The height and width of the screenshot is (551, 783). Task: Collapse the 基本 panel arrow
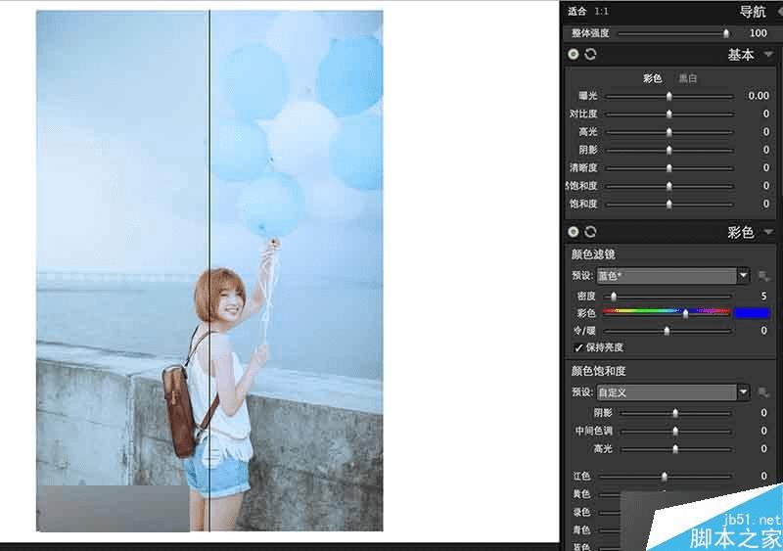[768, 54]
